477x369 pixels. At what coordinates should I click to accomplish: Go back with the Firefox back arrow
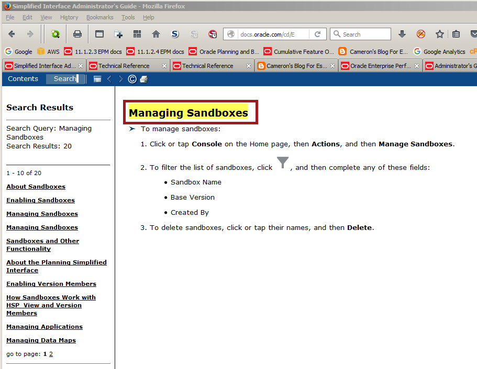point(12,34)
